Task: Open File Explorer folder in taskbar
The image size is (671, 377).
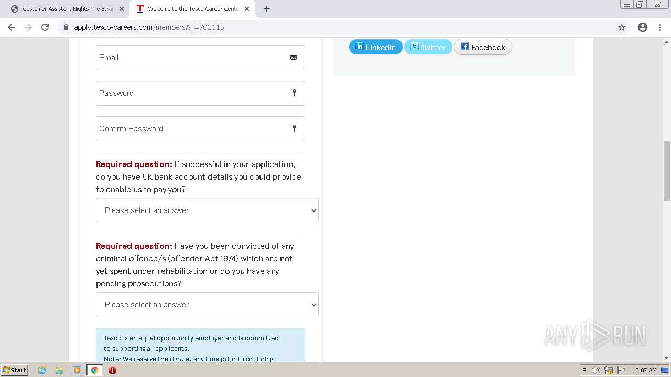Action: pos(59,370)
